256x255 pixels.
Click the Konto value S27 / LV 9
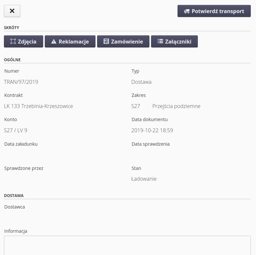tap(15, 130)
